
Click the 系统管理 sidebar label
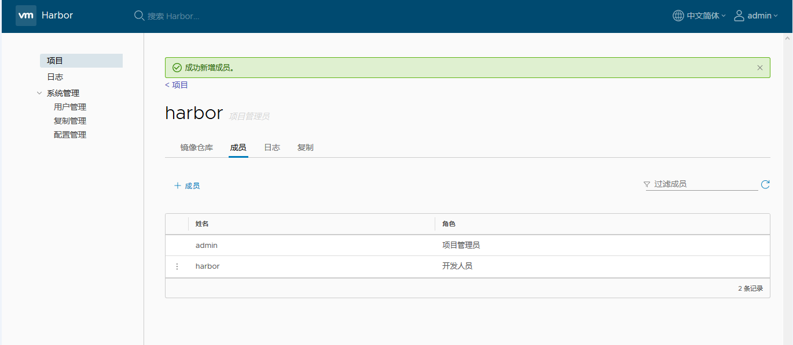[63, 93]
